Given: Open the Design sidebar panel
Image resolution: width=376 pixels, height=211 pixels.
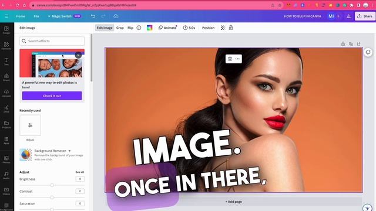Looking at the screenshot, I should (x=6, y=30).
